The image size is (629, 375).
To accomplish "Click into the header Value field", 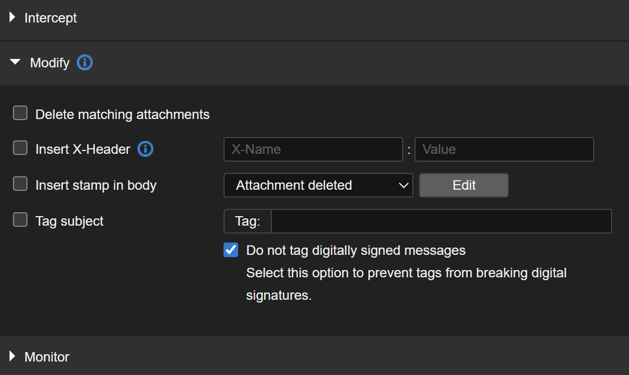I will coord(504,149).
